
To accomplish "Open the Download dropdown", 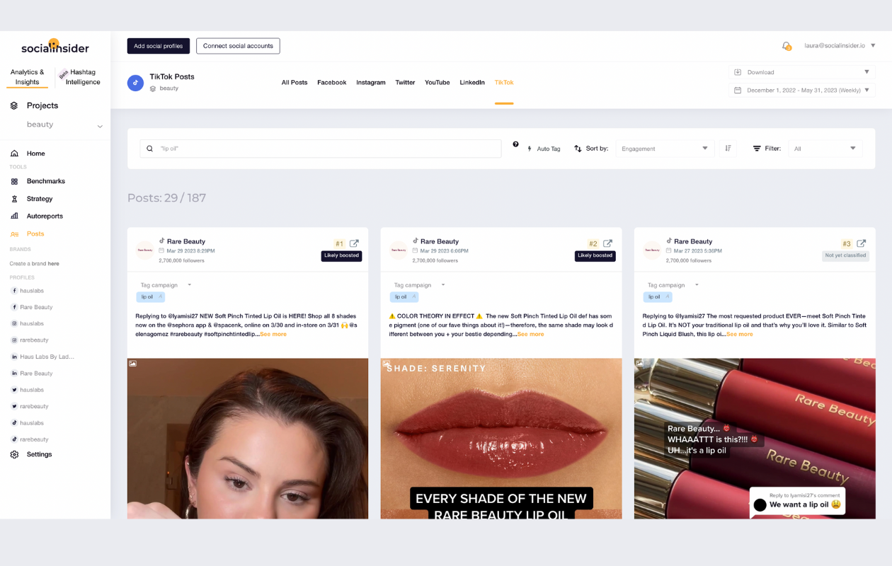I will click(802, 72).
